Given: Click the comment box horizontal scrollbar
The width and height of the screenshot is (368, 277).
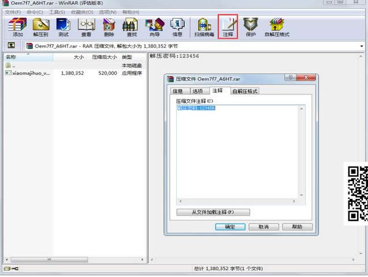Looking at the screenshot, I should (237, 202).
